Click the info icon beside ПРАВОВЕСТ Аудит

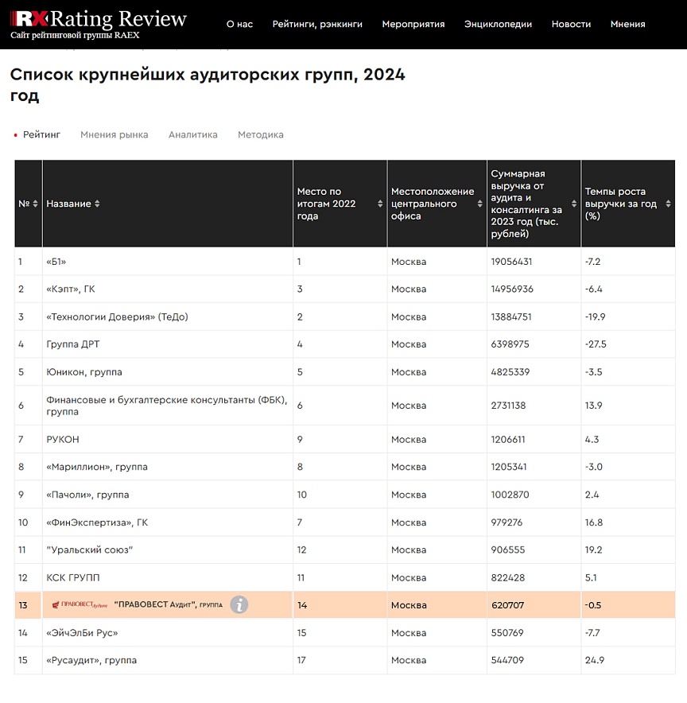pyautogui.click(x=239, y=605)
